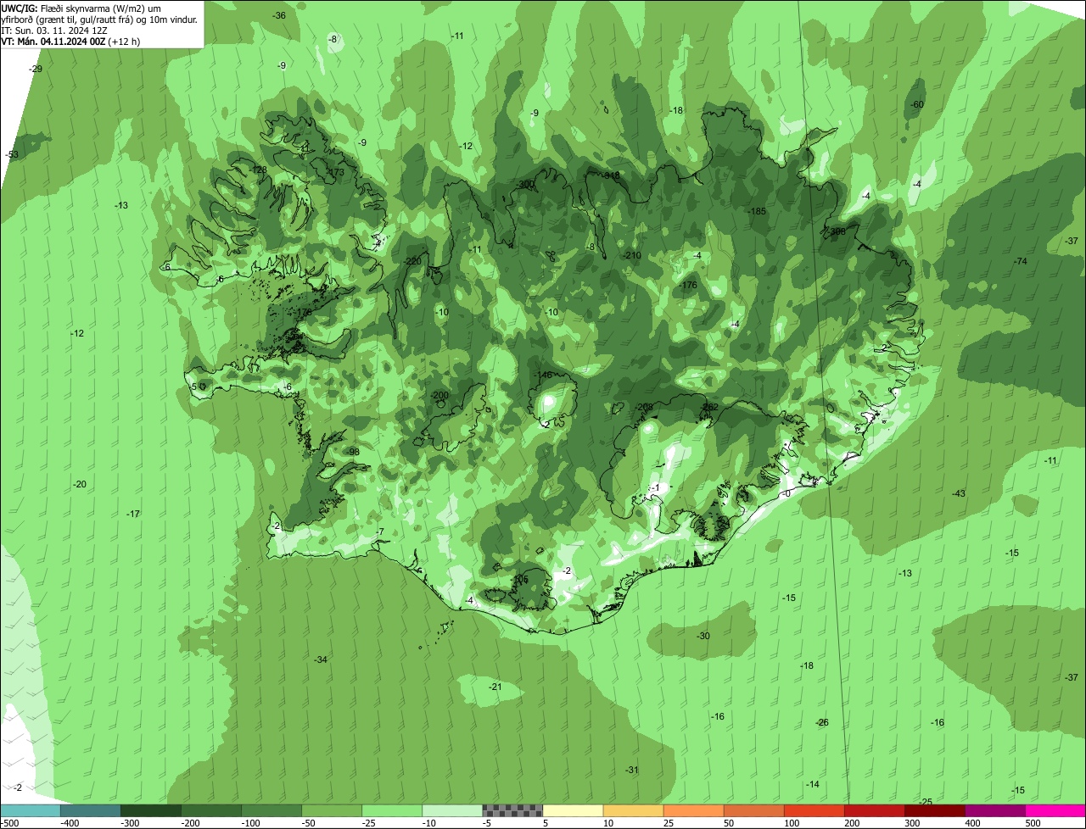Click the -74 value on the map
The width and height of the screenshot is (1086, 829).
[1020, 262]
